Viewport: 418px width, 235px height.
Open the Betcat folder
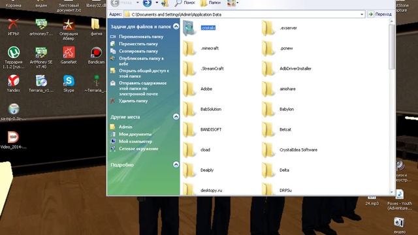pos(277,129)
